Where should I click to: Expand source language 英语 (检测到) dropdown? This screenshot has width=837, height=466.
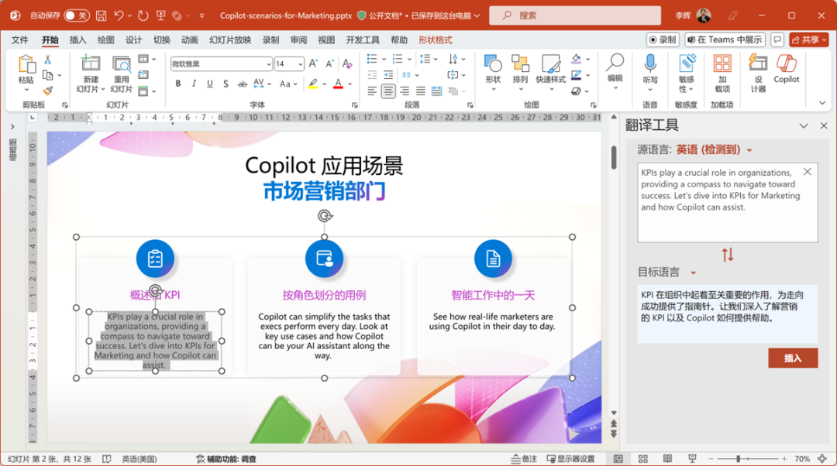(749, 150)
